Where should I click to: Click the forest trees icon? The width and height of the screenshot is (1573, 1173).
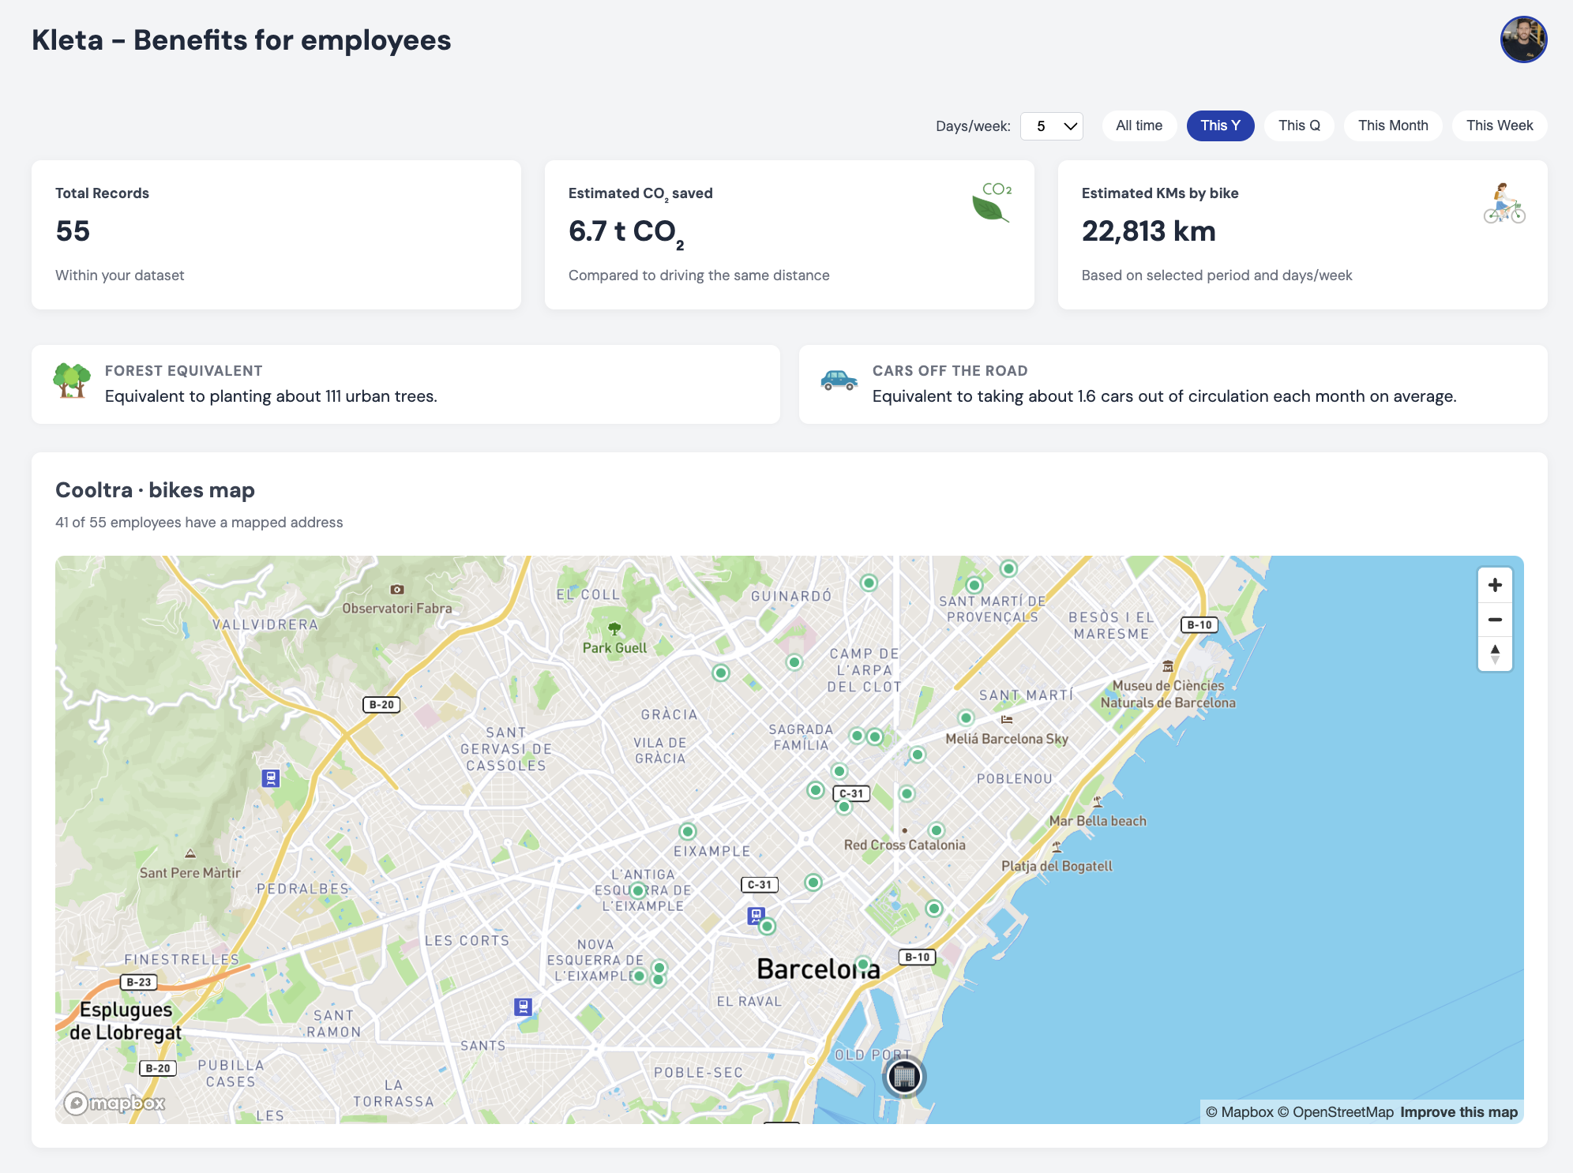pos(71,380)
